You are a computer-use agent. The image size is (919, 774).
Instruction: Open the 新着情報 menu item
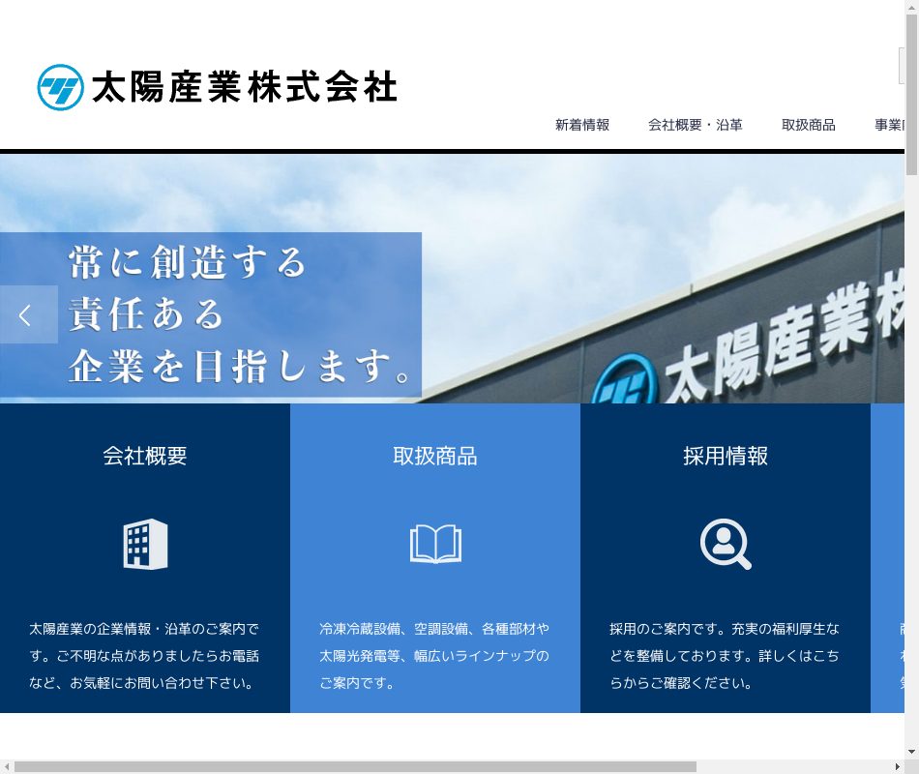[582, 125]
